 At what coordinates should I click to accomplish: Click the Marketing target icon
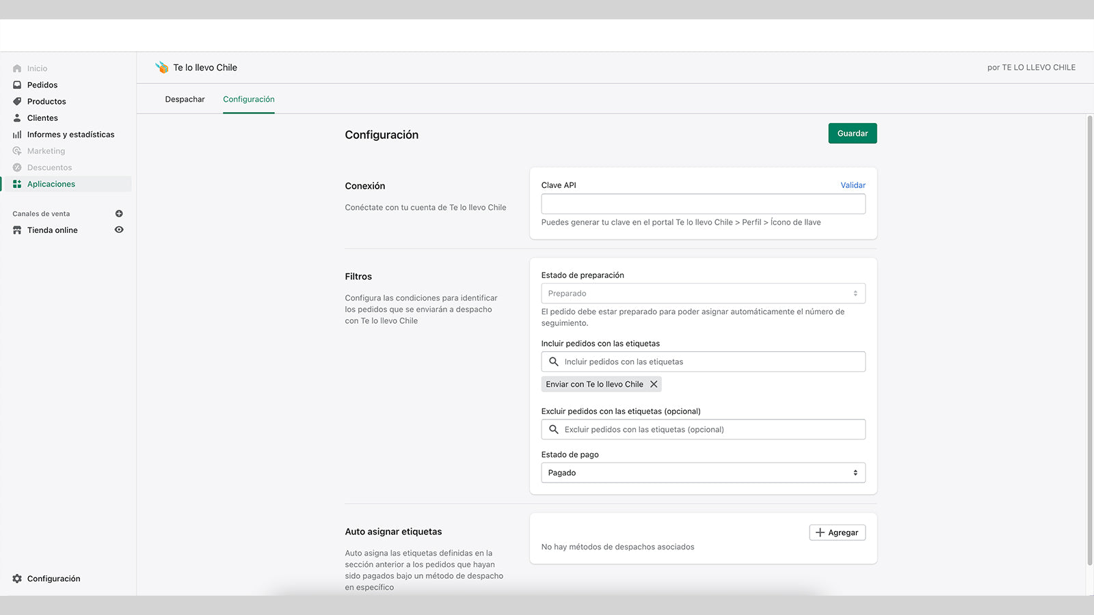point(17,151)
